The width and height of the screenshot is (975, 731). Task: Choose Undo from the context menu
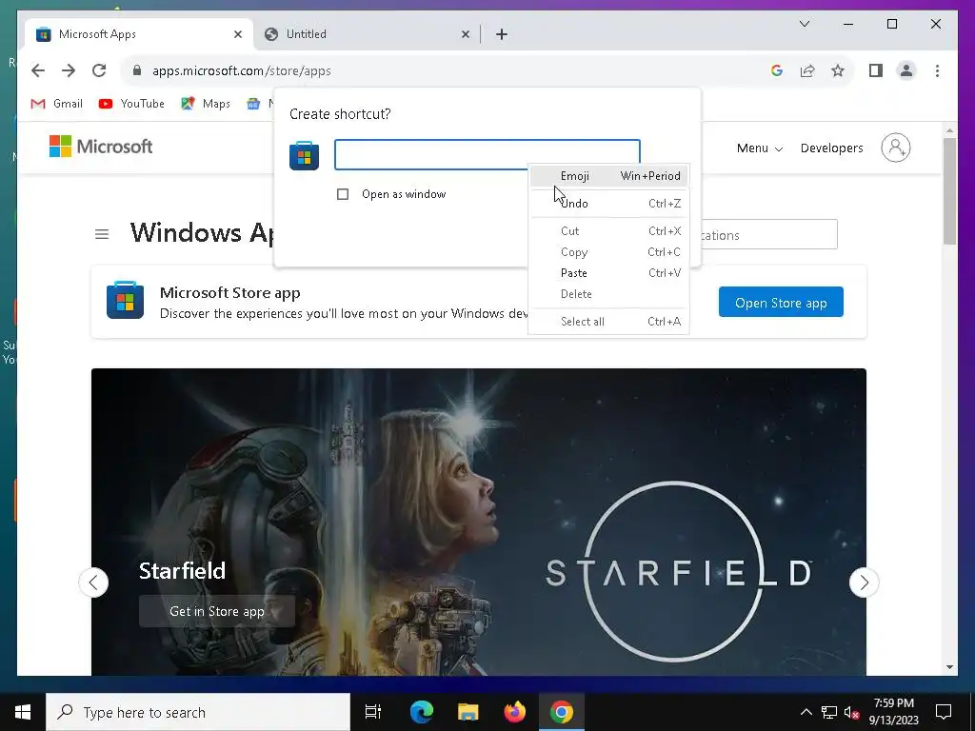tap(608, 204)
